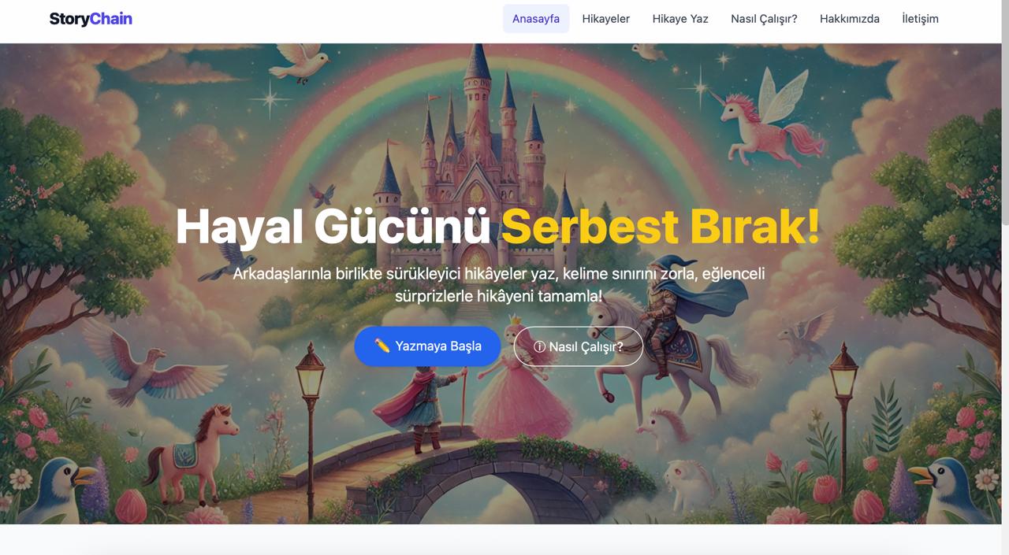
Task: Click the StoryChain logo
Action: [x=91, y=19]
